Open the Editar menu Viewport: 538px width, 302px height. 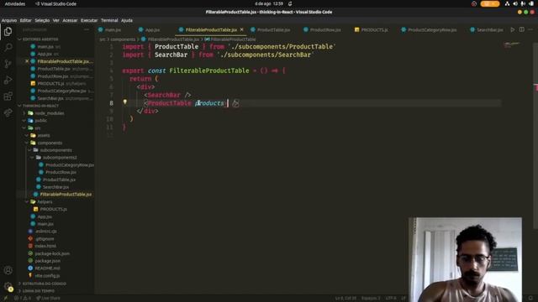click(26, 20)
